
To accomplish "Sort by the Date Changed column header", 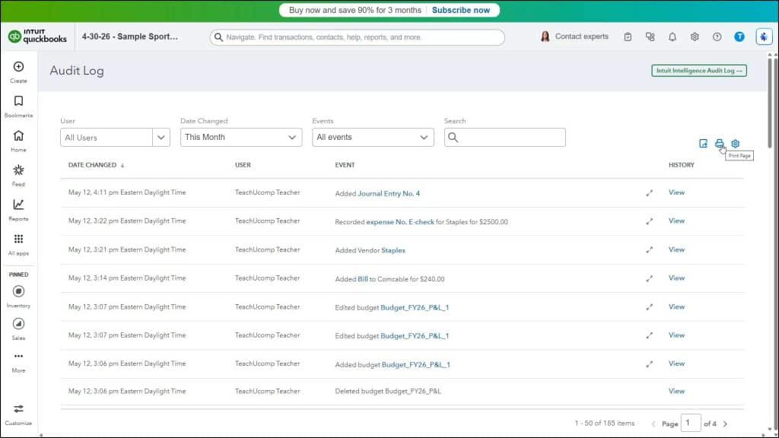I will pyautogui.click(x=96, y=165).
